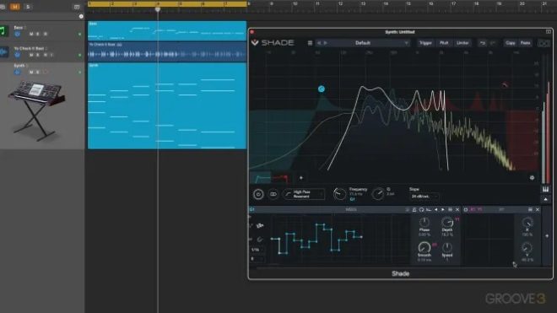This screenshot has width=557, height=313.
Task: Record-enable the Bass track
Action: (45, 34)
